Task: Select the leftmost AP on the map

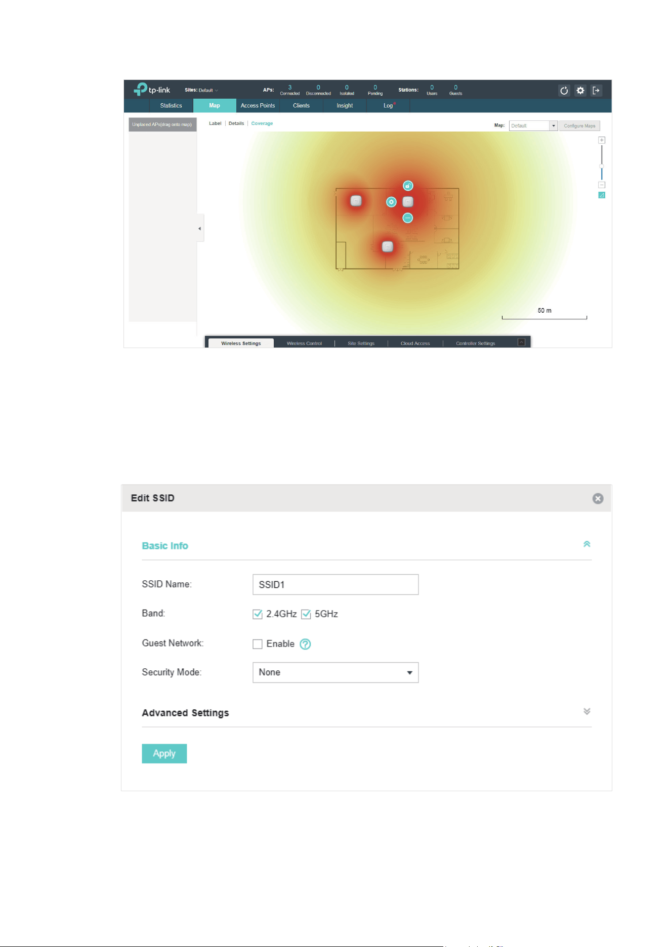Action: coord(356,201)
